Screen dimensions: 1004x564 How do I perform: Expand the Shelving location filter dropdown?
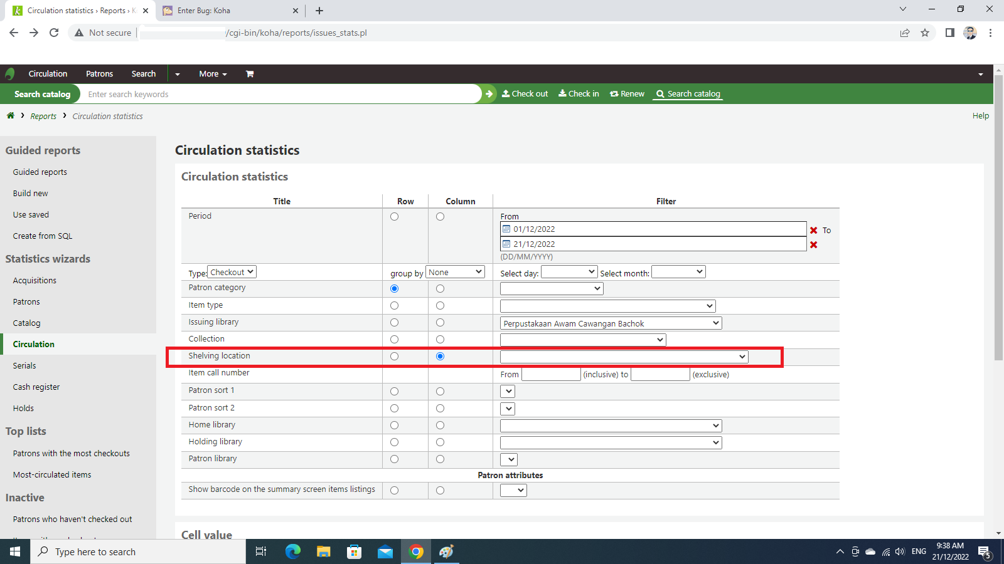(x=624, y=357)
